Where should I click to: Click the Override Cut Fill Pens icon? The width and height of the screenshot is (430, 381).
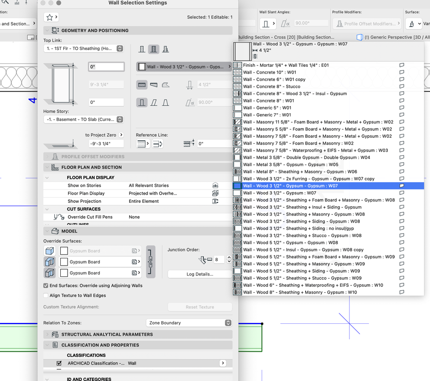[x=59, y=217]
